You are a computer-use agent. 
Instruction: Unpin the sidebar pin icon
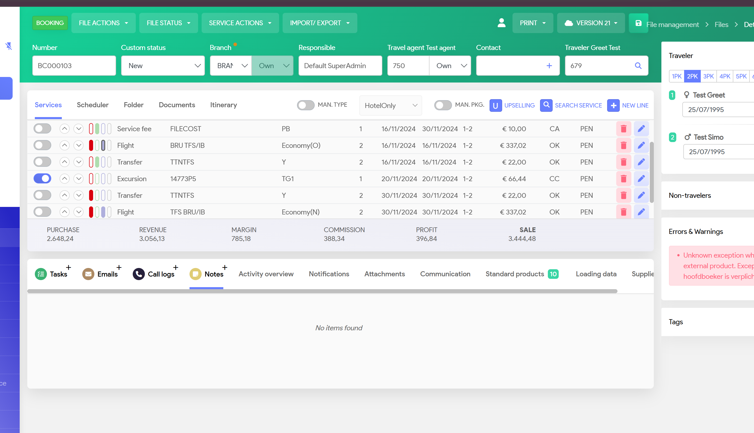pyautogui.click(x=9, y=46)
